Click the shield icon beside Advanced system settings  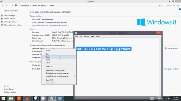[2, 25]
